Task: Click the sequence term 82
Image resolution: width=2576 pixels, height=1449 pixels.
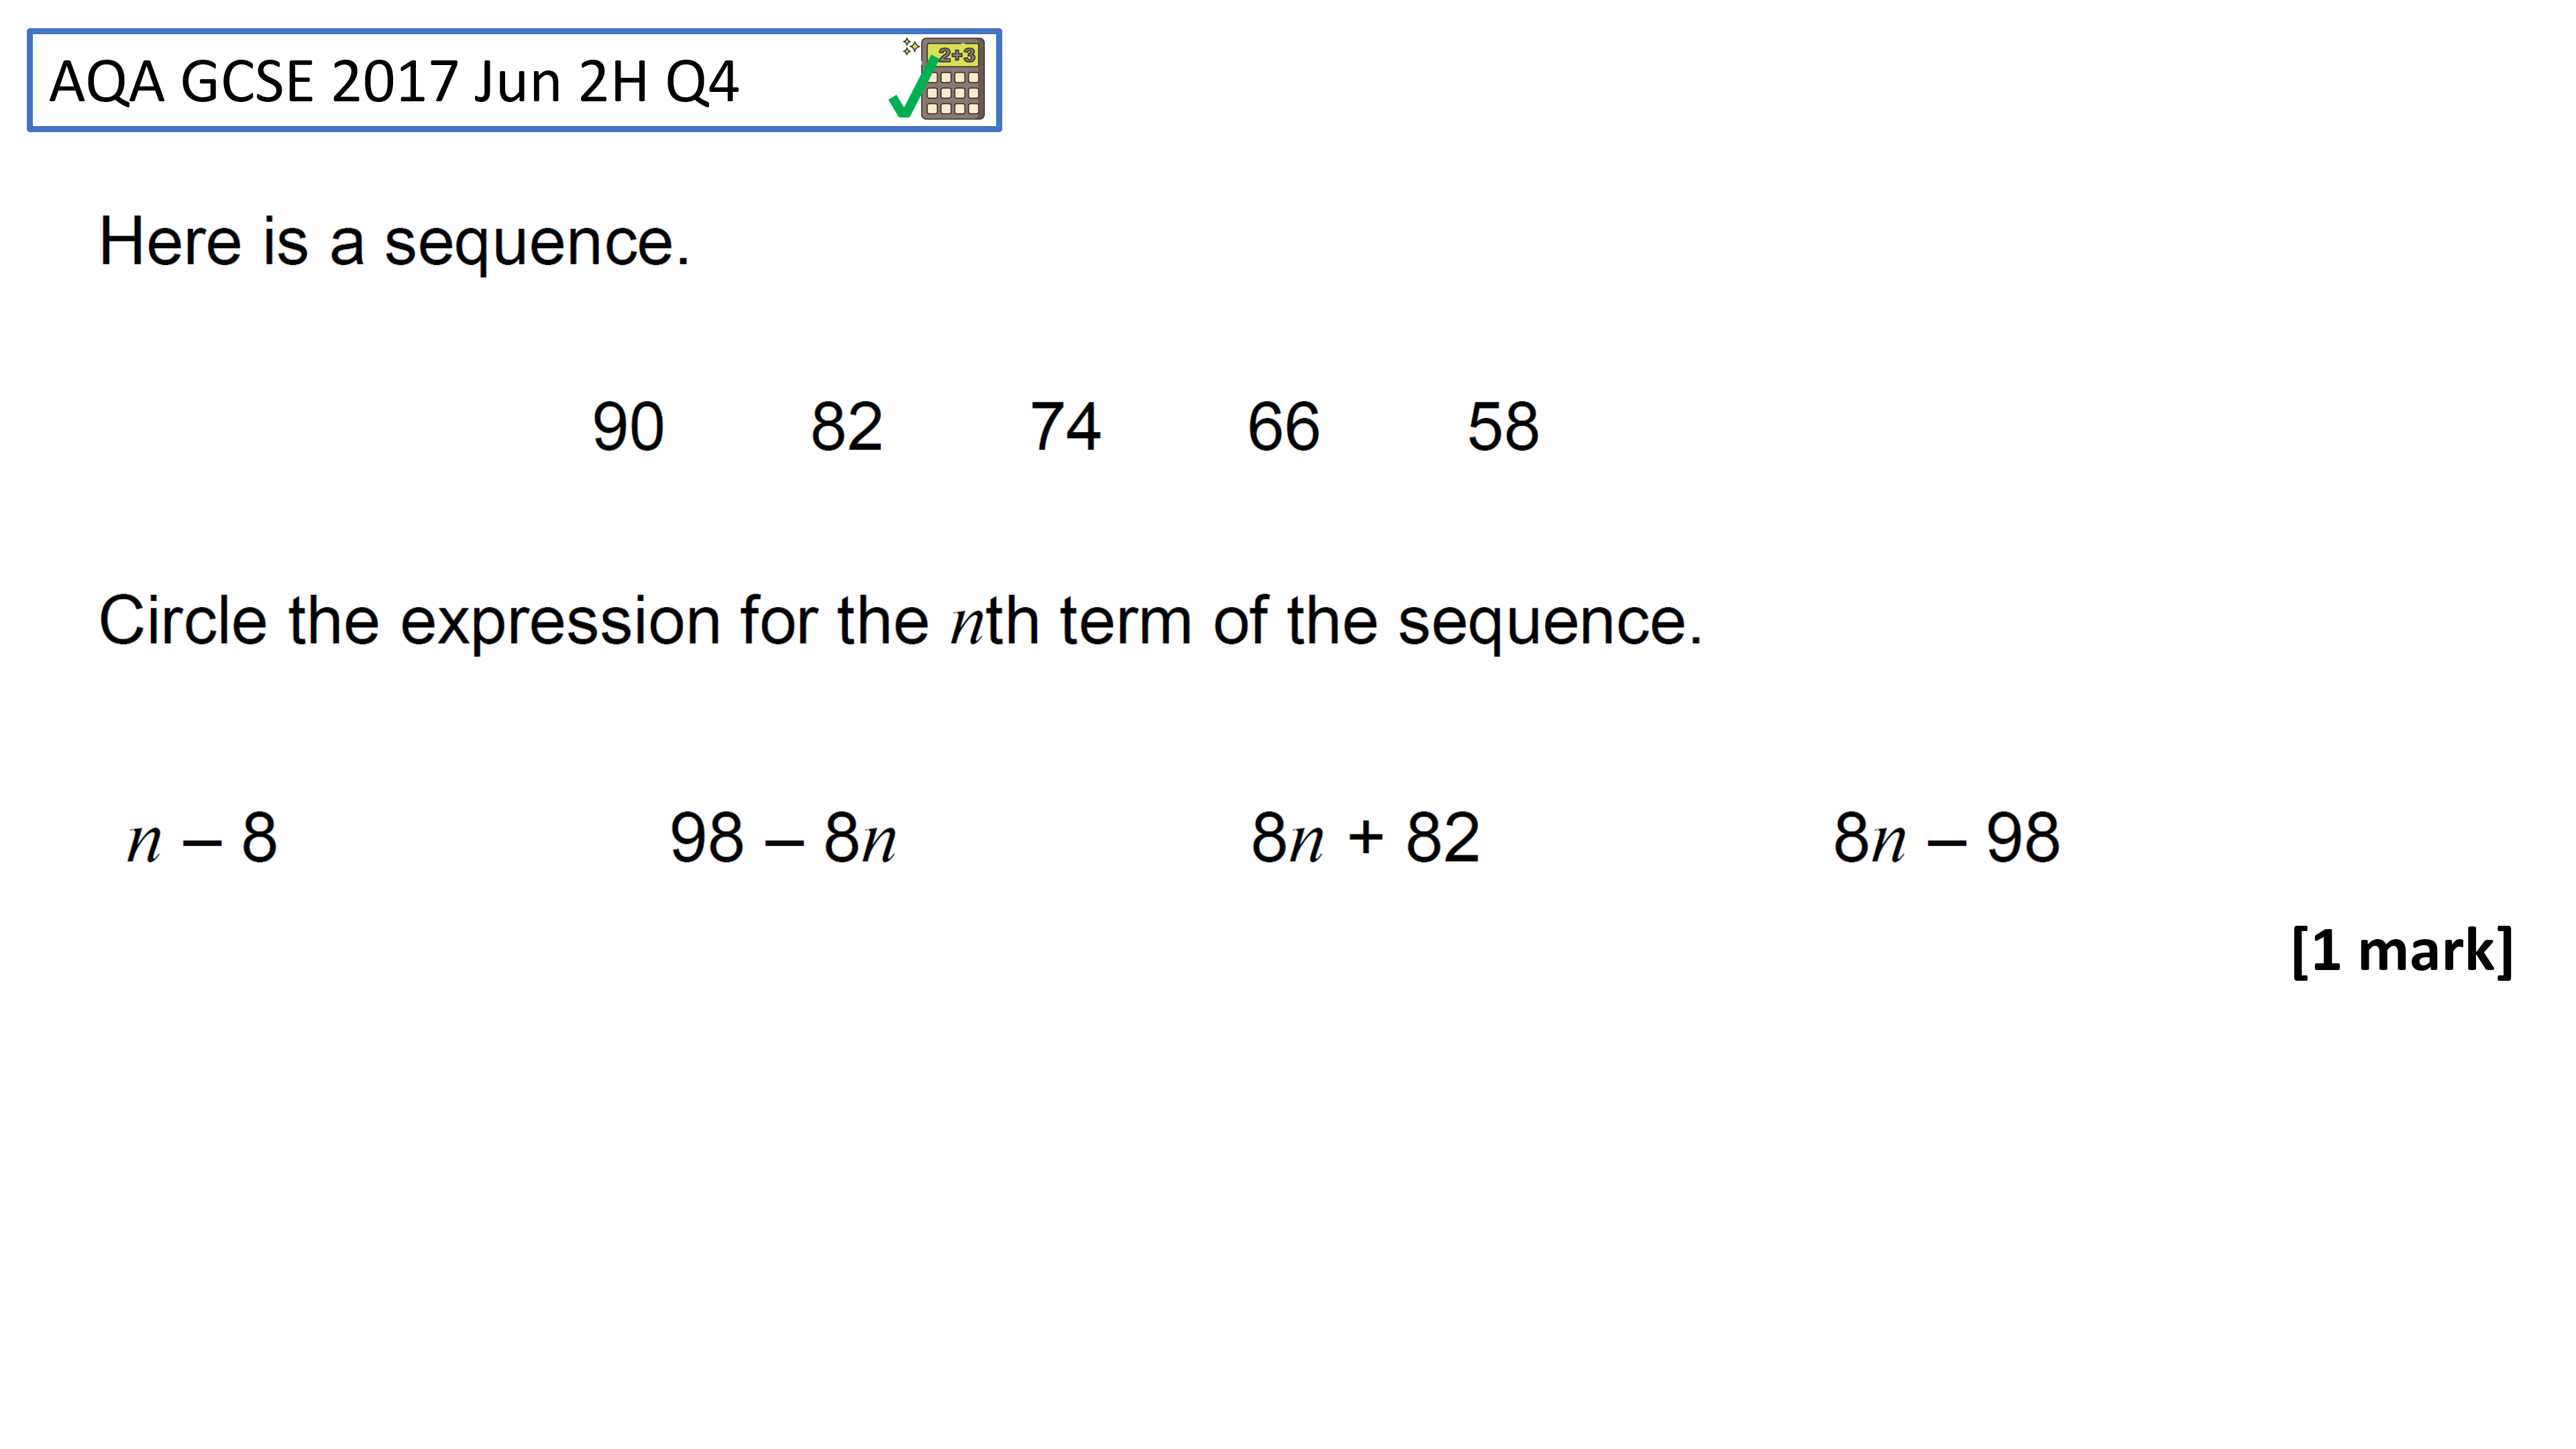Action: tap(847, 427)
